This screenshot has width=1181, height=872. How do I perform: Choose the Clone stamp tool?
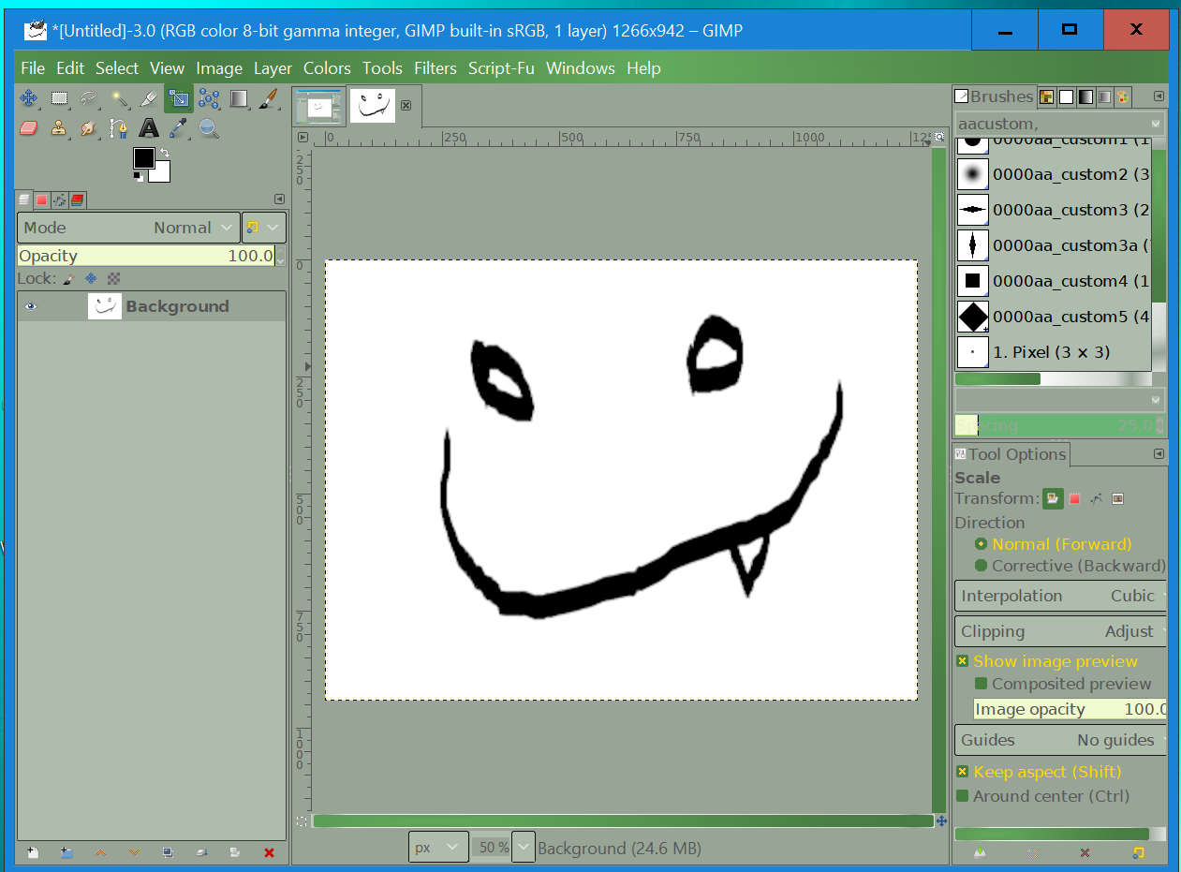[59, 128]
